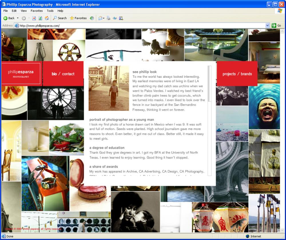The height and width of the screenshot is (240, 286).
Task: Open the View menu
Action: (24, 11)
